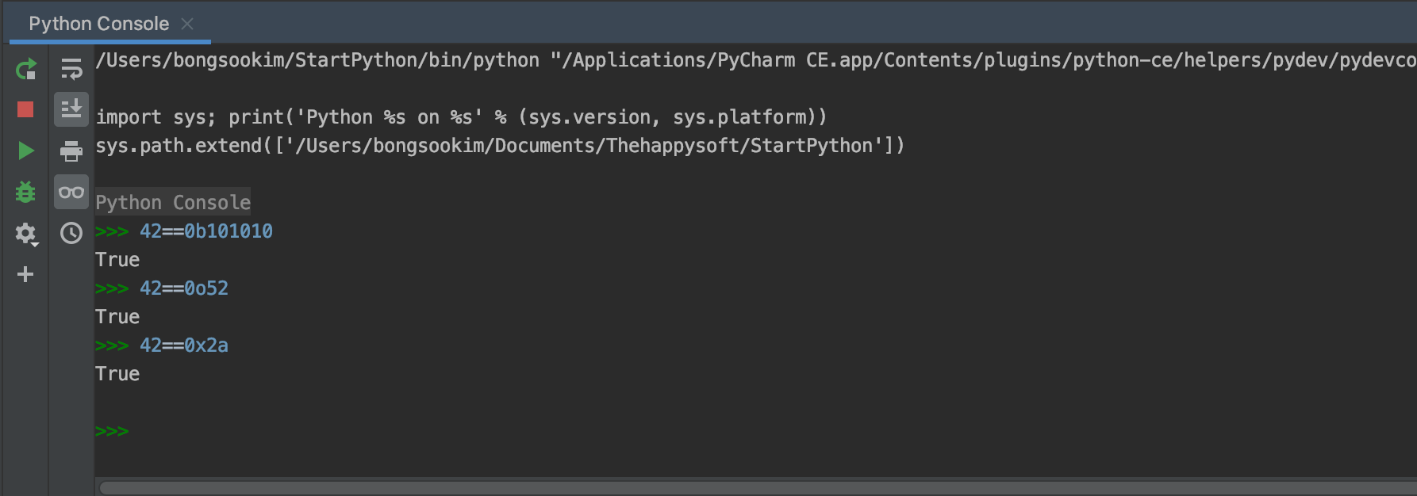Image resolution: width=1417 pixels, height=496 pixels.
Task: Click the 42==0o52 command line
Action: click(184, 288)
